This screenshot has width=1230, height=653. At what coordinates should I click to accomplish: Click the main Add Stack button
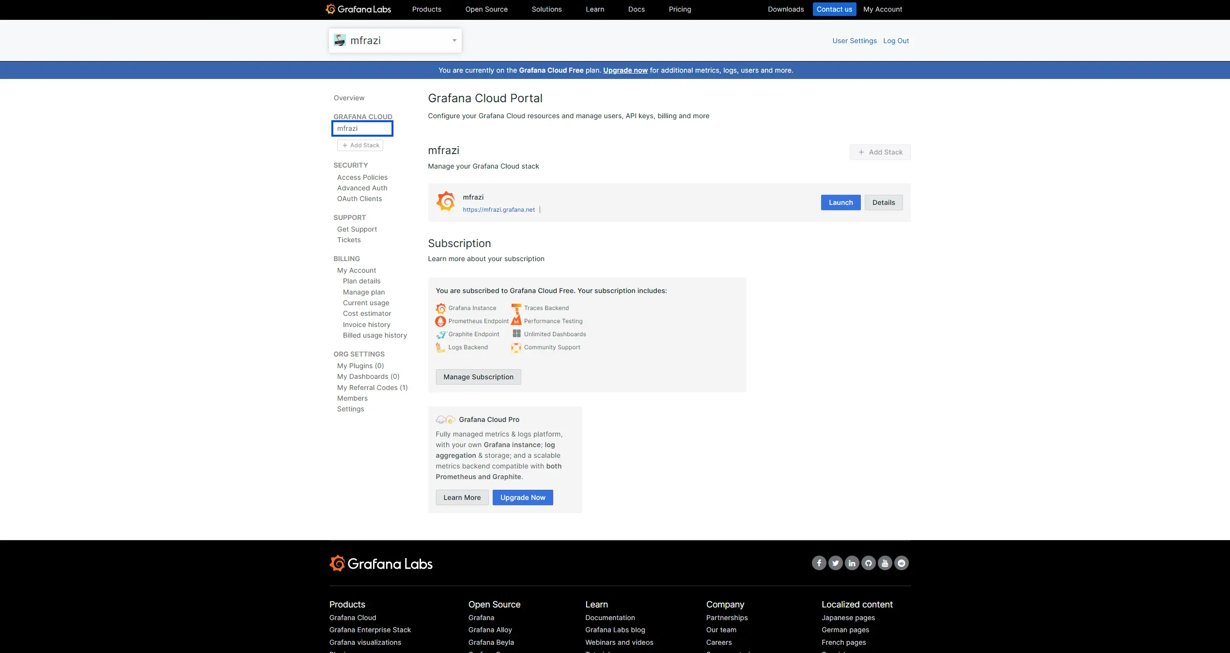tap(880, 152)
